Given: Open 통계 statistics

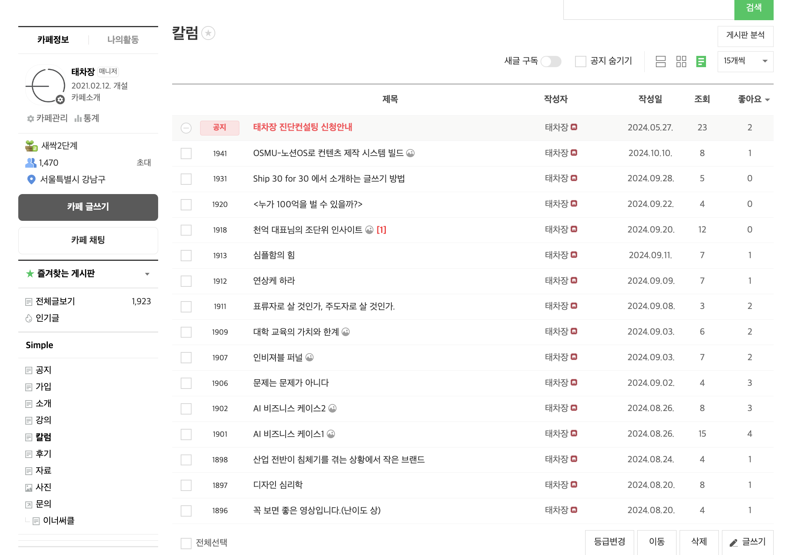Looking at the screenshot, I should pos(87,118).
